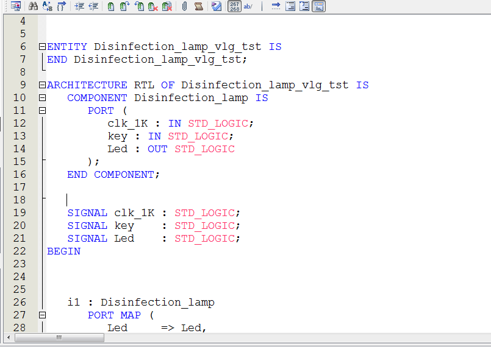Image resolution: width=491 pixels, height=347 pixels.
Task: Click 'BEGIN' keyword on line 22
Action: [63, 251]
